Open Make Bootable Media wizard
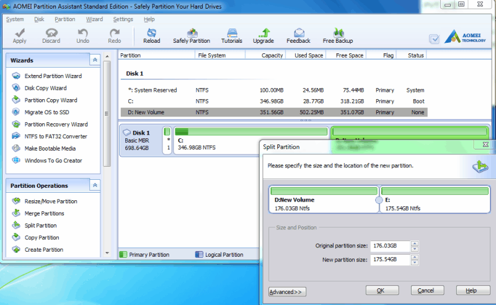The height and width of the screenshot is (305, 496). [50, 148]
